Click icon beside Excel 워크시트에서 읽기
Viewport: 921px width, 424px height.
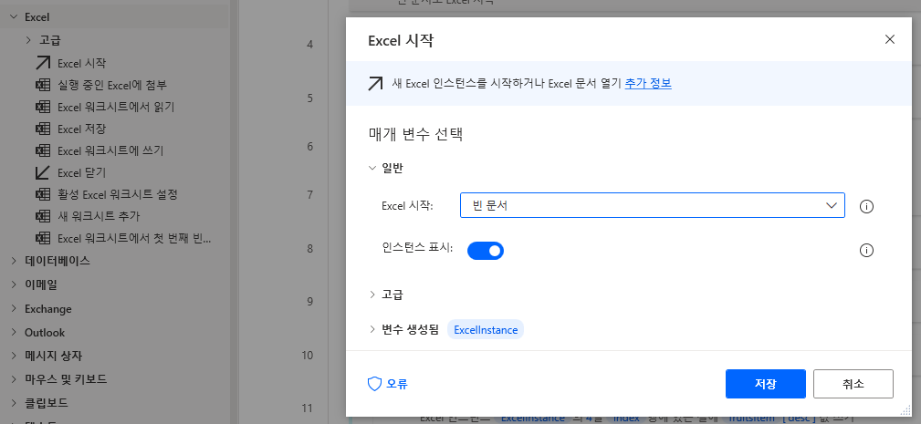tap(43, 108)
